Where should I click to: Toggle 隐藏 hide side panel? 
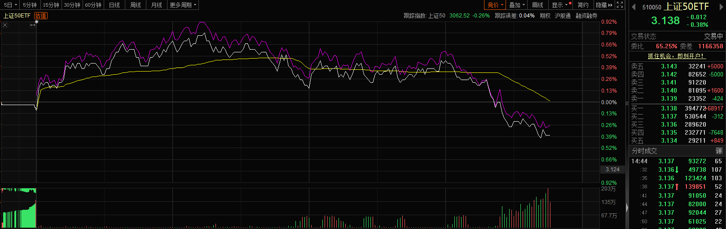(603, 5)
